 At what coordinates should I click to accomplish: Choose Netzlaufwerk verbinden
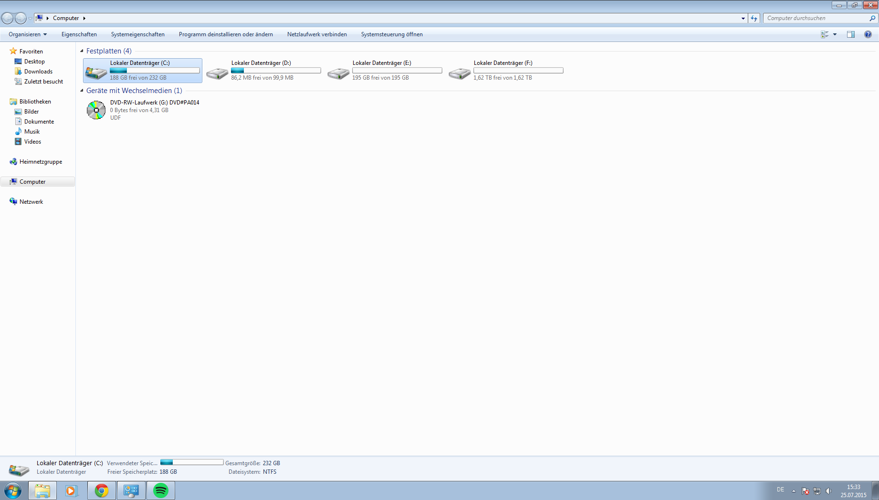317,34
